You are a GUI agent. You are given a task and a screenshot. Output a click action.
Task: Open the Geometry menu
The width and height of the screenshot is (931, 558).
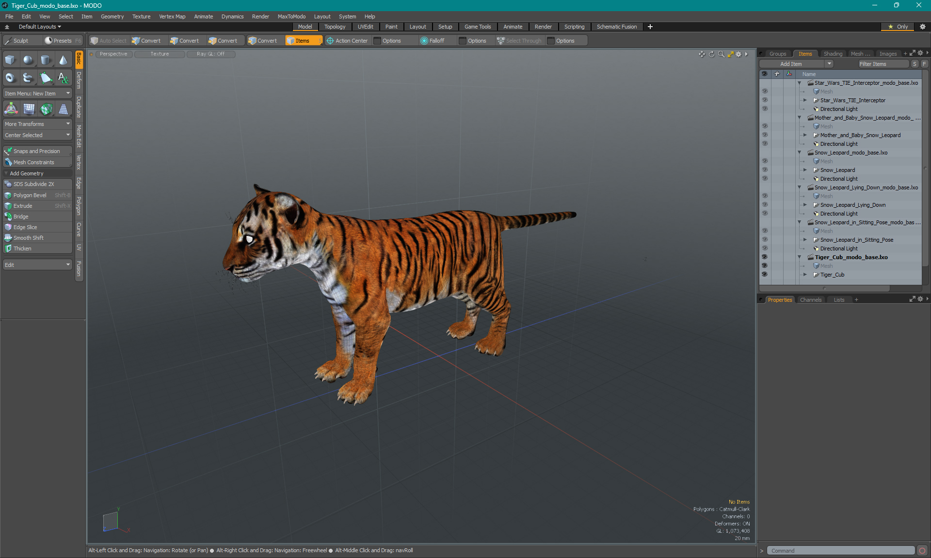112,16
